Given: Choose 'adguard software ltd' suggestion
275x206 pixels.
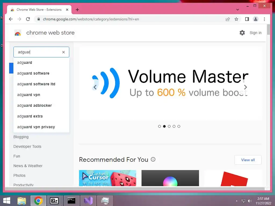Looking at the screenshot, I should 41,84.
